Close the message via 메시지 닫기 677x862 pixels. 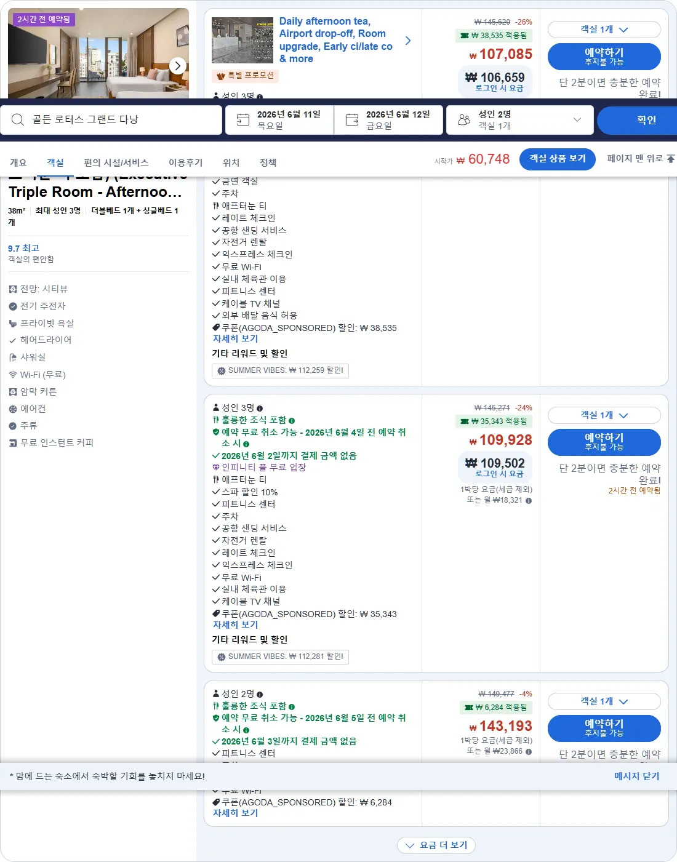click(x=637, y=776)
